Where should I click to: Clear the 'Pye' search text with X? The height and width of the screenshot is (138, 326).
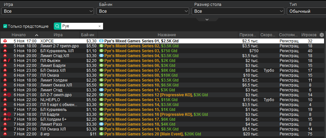[99, 26]
